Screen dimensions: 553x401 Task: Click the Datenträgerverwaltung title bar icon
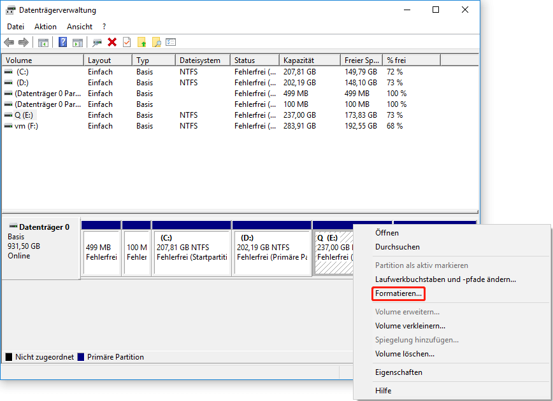click(9, 10)
